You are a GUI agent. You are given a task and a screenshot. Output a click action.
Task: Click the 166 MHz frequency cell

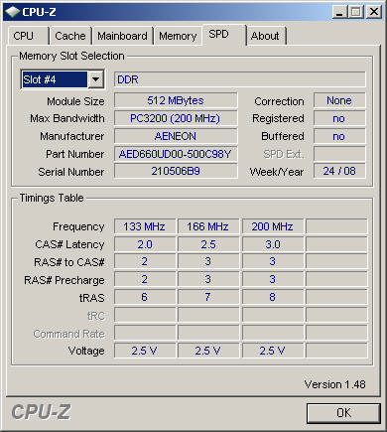208,226
